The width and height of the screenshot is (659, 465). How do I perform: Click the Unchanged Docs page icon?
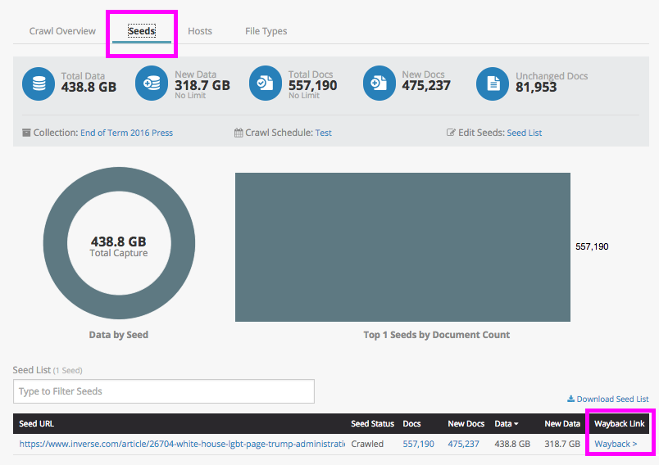coord(493,84)
